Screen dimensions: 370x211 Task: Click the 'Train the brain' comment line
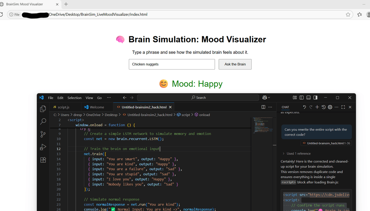coord(122,149)
